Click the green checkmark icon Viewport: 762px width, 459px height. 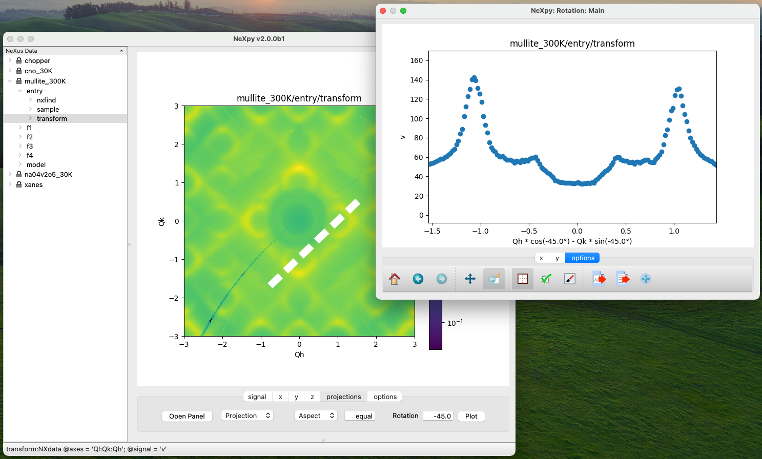tap(546, 279)
